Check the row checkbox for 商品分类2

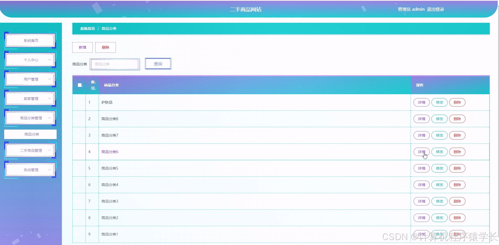(x=77, y=218)
